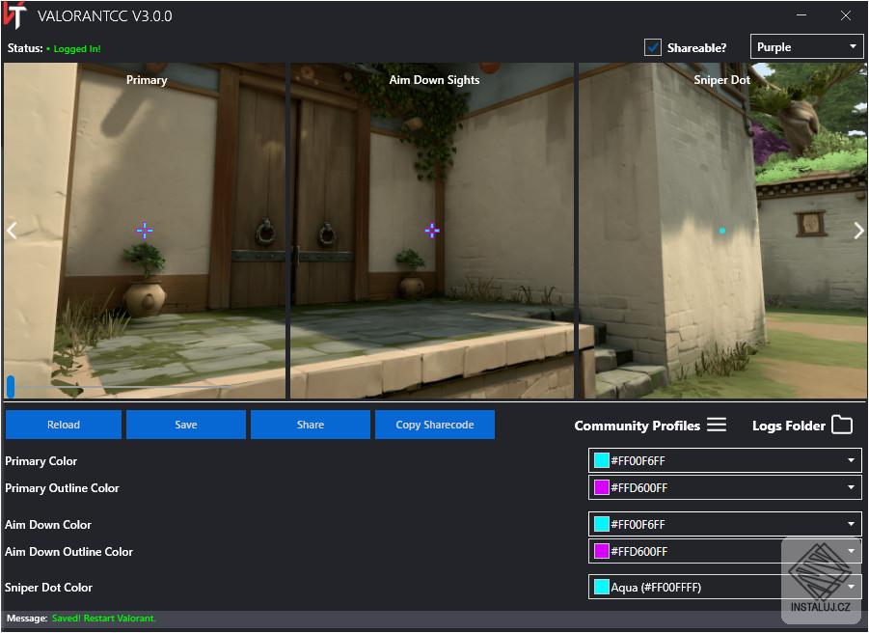This screenshot has width=869, height=633.
Task: Open Aim Down Outline Color combo box
Action: click(724, 551)
